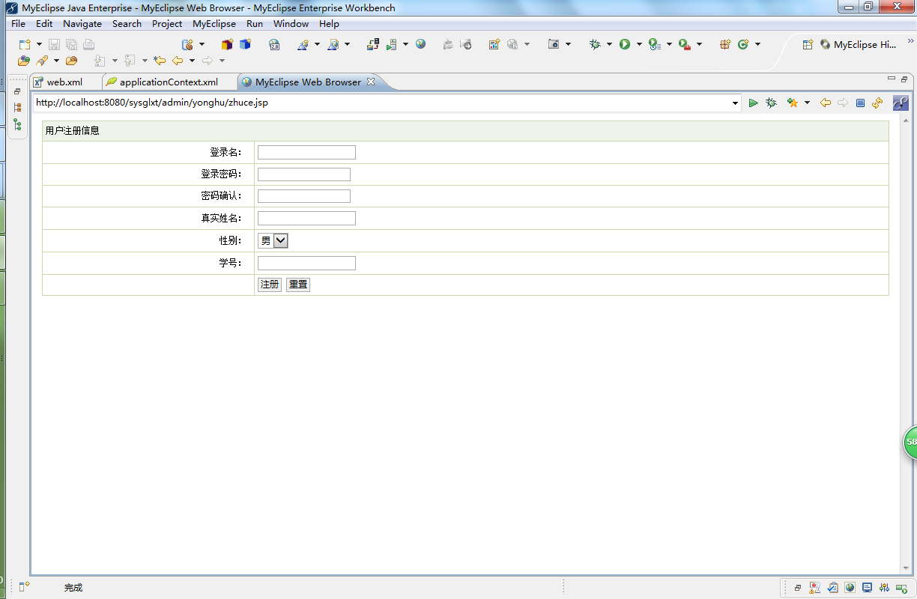Expand the hidden perspectives chevron
Image resolution: width=917 pixels, height=599 pixels.
pyautogui.click(x=911, y=41)
